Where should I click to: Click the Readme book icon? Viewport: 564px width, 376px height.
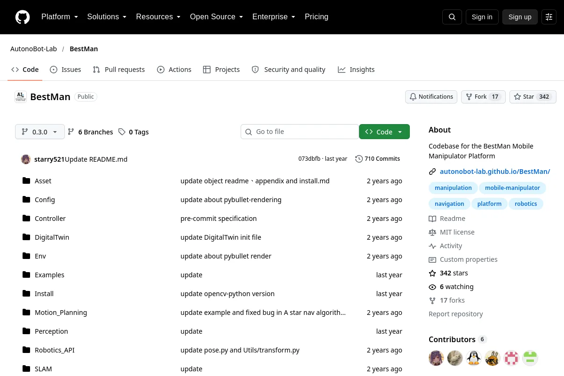[432, 219]
